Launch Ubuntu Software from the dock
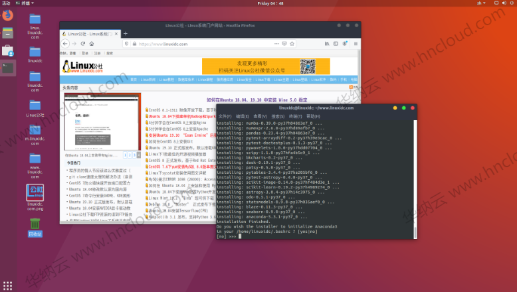The width and height of the screenshot is (517, 292). pos(7,51)
